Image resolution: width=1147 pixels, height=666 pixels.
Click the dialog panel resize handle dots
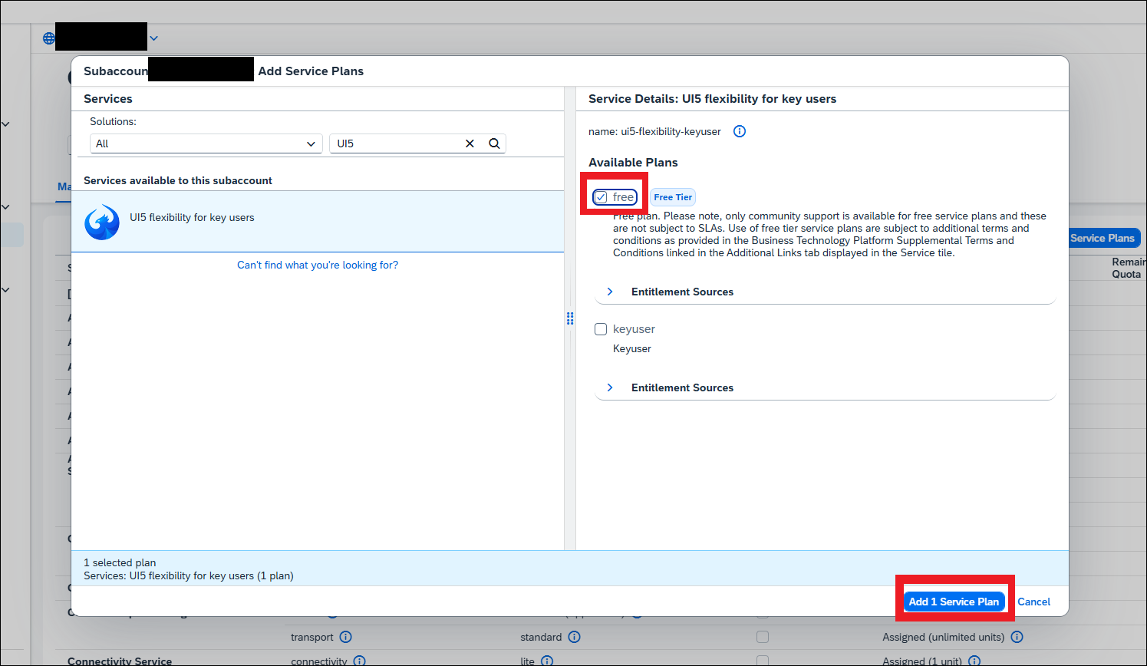(x=570, y=318)
